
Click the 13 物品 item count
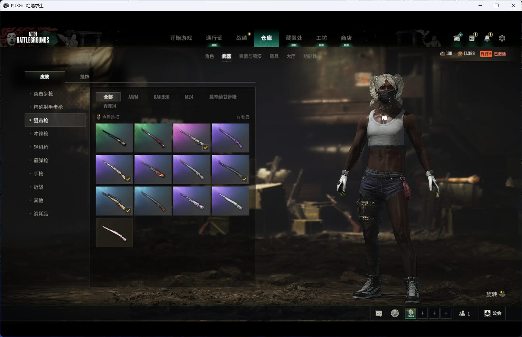click(x=243, y=117)
